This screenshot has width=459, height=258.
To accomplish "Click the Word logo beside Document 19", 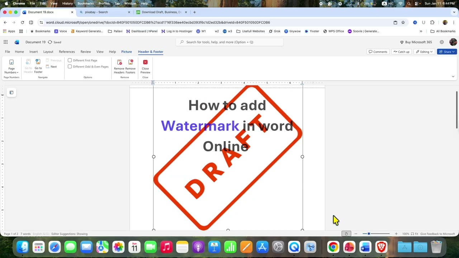I will tap(17, 42).
